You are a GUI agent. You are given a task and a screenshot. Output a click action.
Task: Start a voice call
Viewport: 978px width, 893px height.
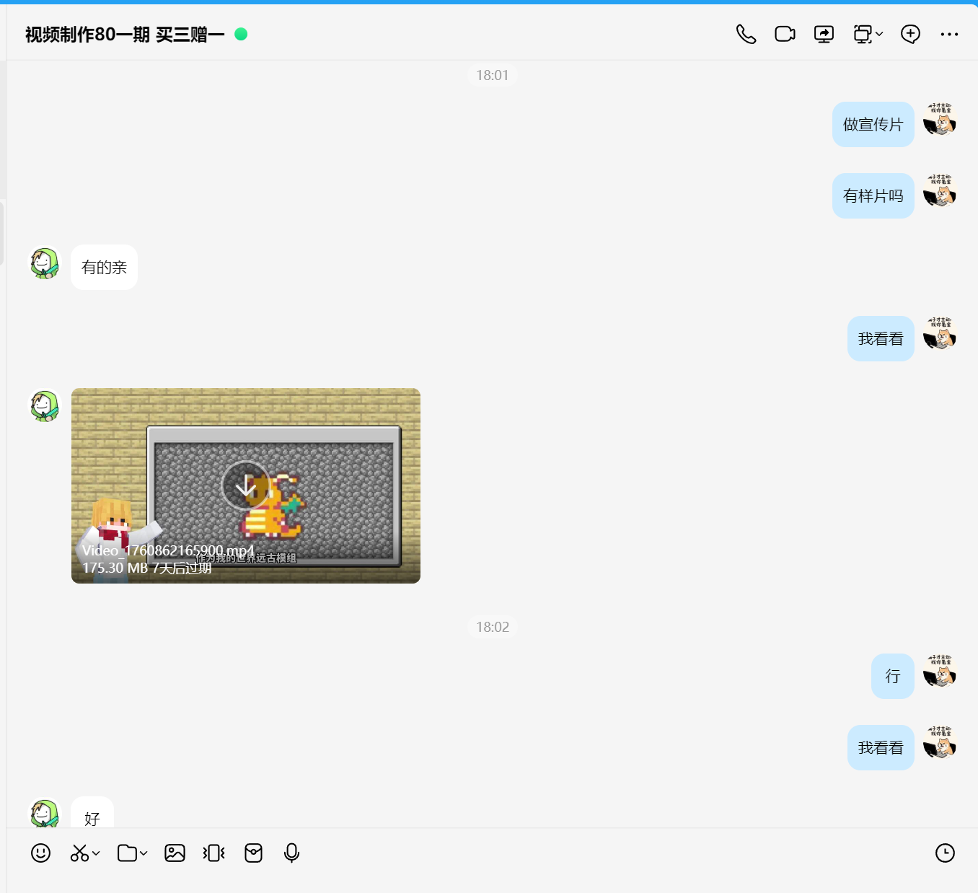(746, 34)
